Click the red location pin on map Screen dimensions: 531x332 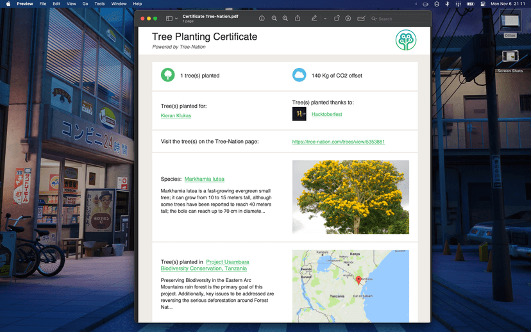[x=358, y=280]
